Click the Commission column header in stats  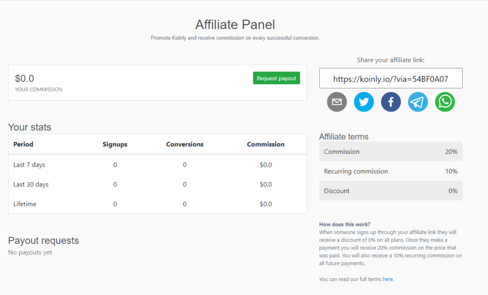pos(266,144)
